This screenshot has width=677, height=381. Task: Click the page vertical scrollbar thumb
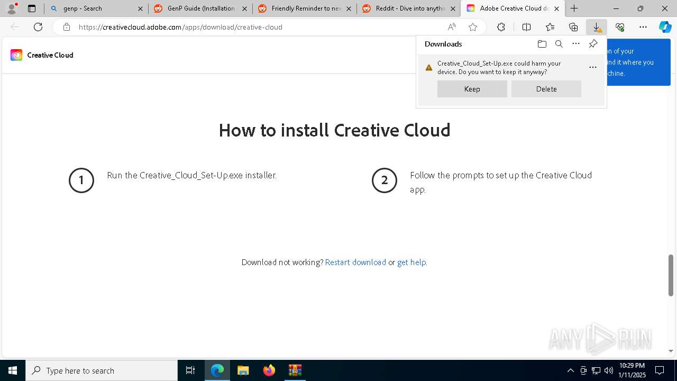tap(671, 275)
